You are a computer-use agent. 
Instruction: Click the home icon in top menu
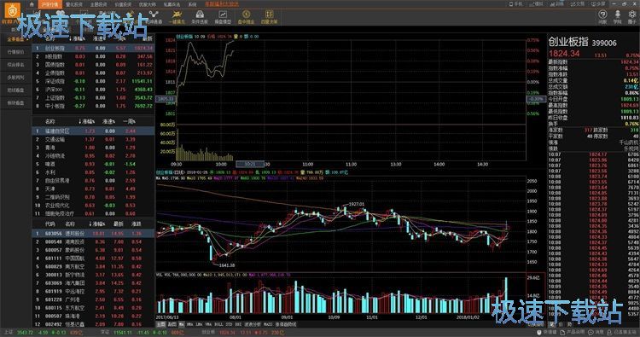[x=32, y=4]
